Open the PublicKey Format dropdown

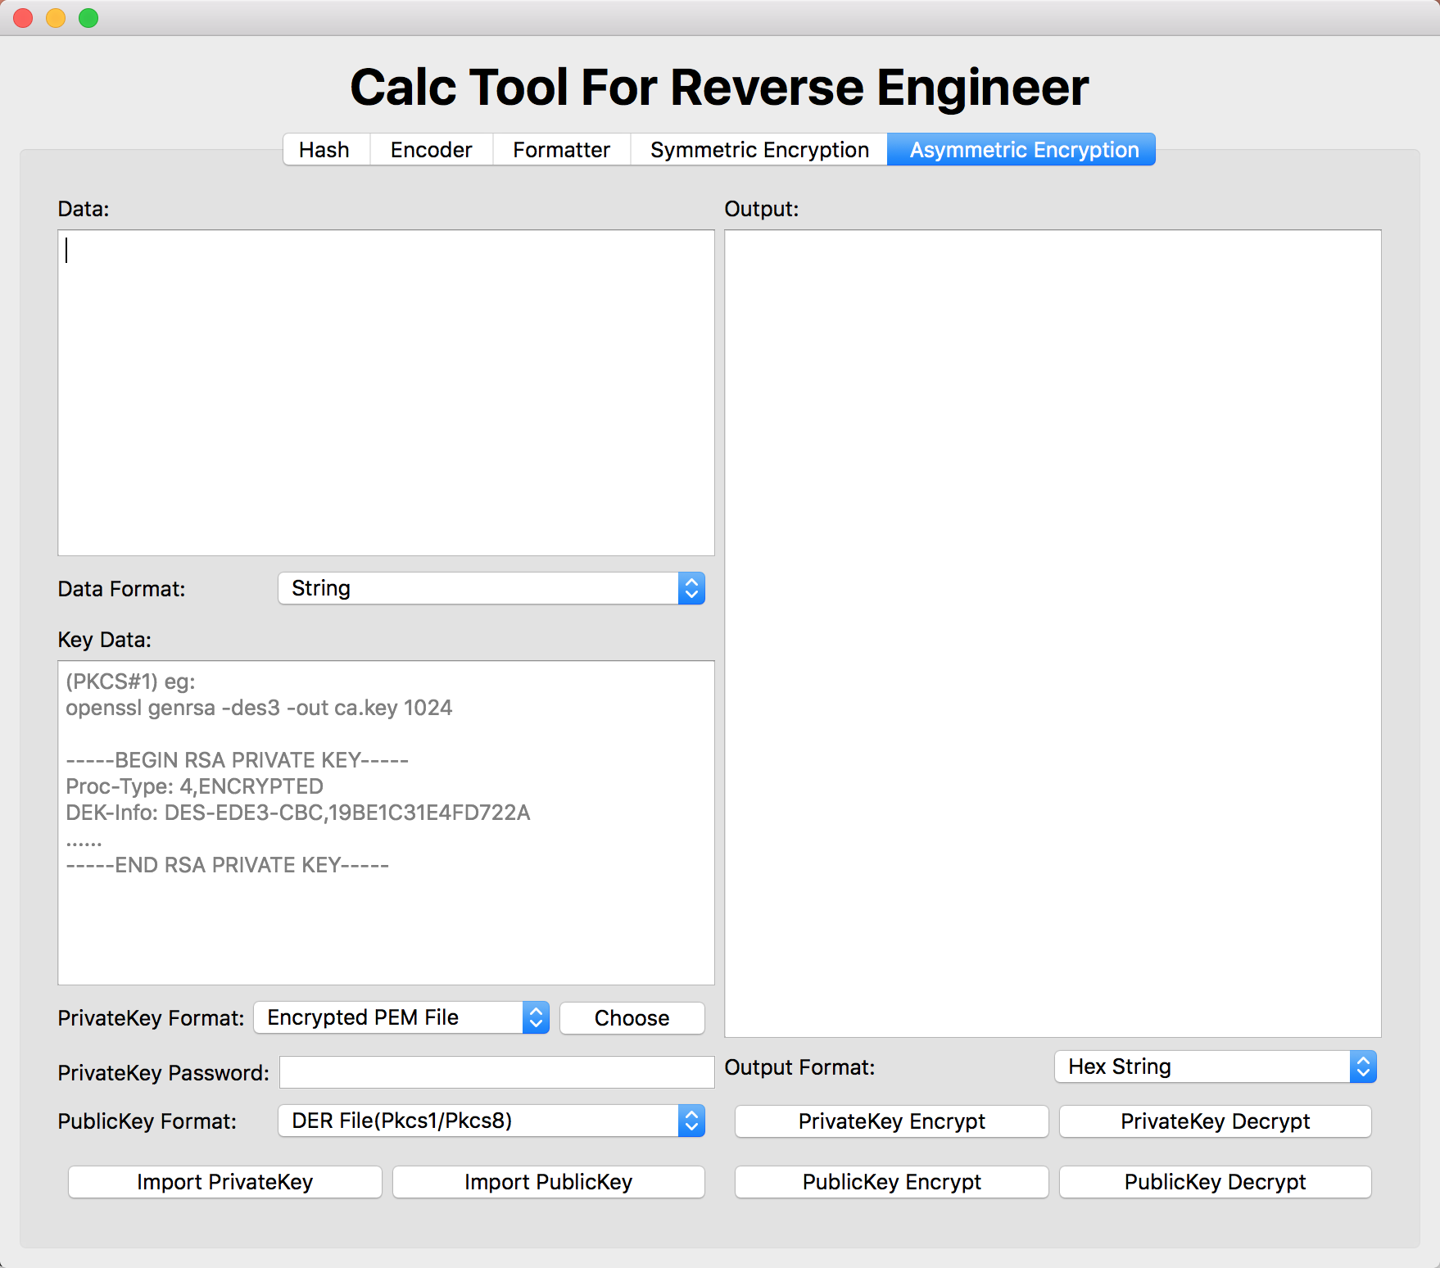coord(491,1121)
